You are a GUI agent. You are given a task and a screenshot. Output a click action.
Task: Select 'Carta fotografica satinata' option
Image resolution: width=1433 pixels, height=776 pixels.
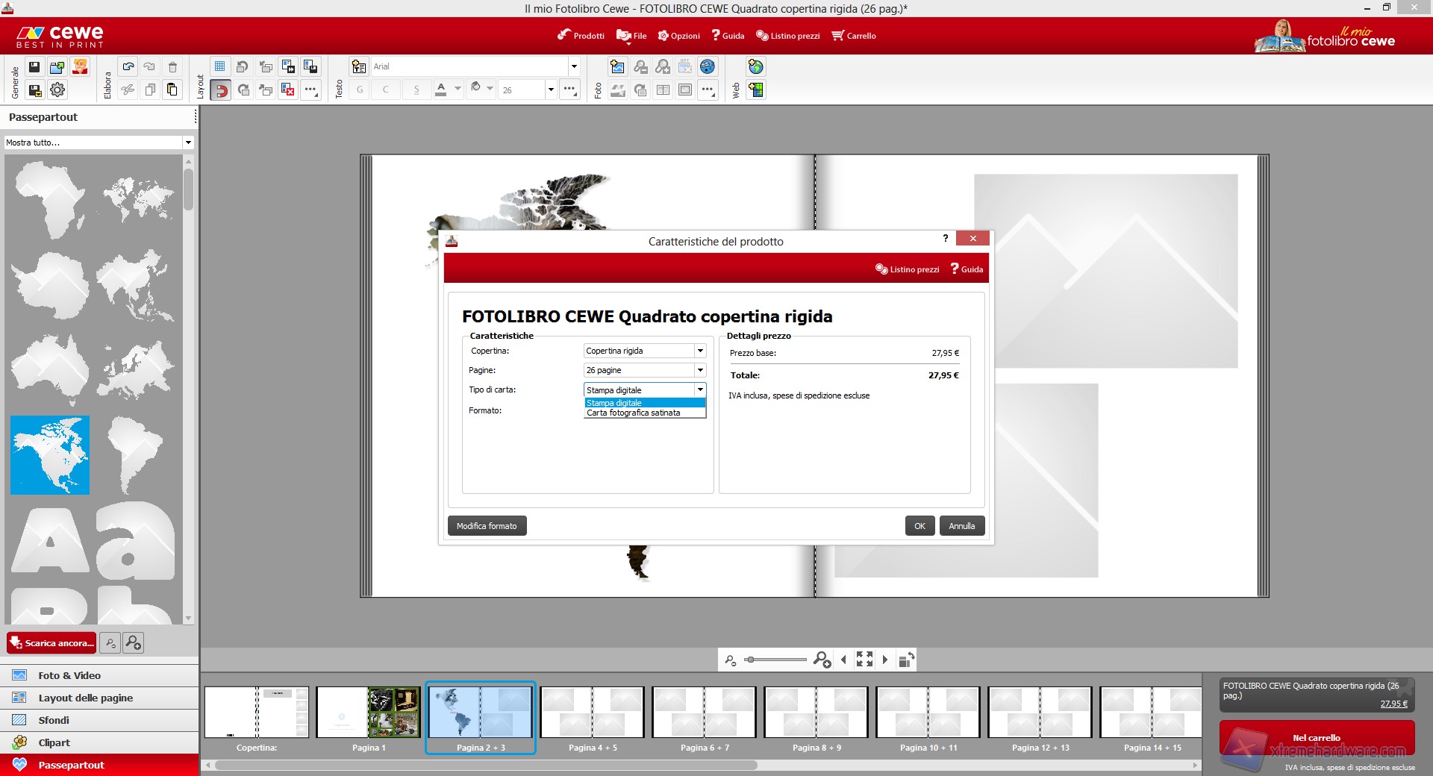click(634, 413)
